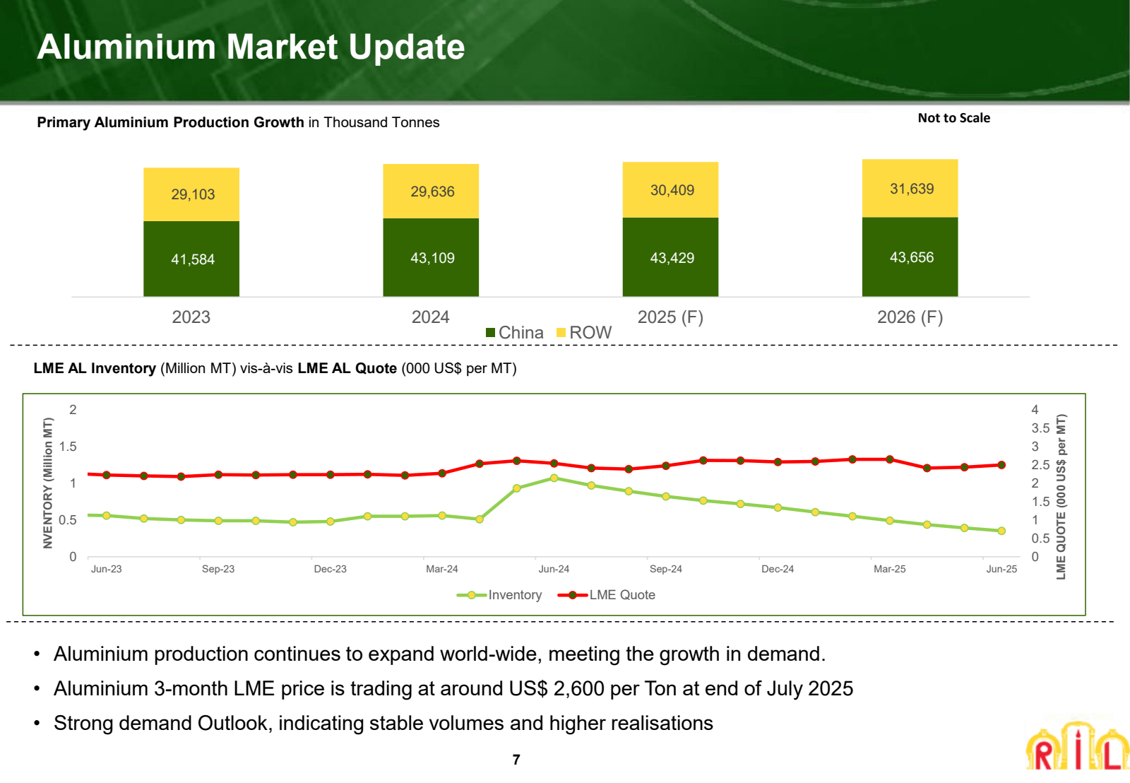
Task: Click the "INVENTORY (Million MT)" axis title
Action: point(48,483)
